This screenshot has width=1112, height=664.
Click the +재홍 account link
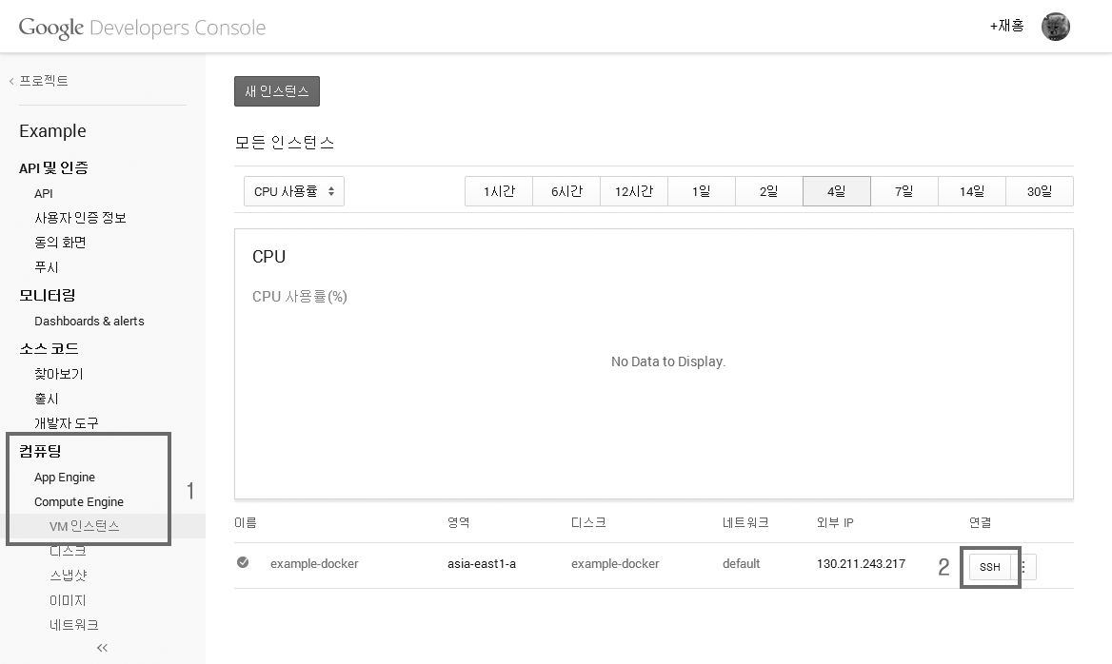[1006, 26]
